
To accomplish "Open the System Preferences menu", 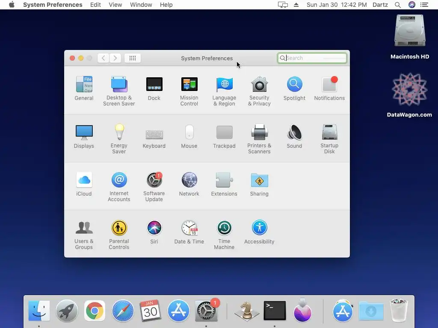I will click(x=53, y=5).
